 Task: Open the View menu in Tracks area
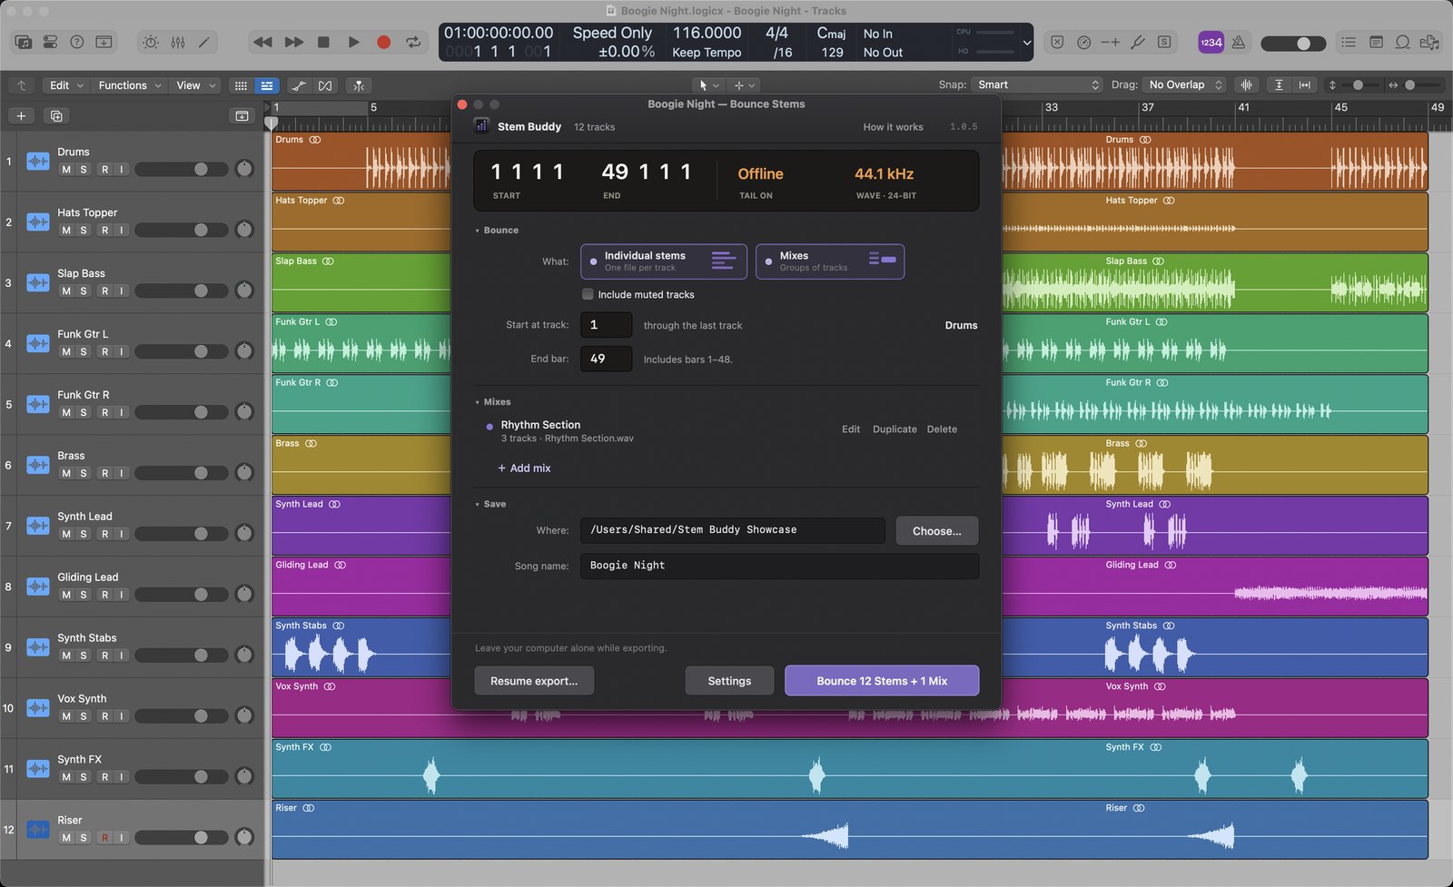[196, 85]
